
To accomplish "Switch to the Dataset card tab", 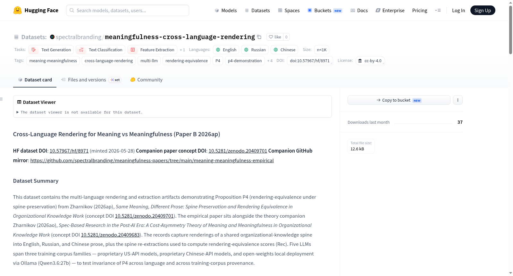I will tap(35, 80).
